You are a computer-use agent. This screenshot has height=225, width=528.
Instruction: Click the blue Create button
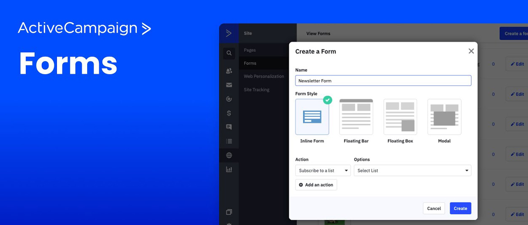[460, 208]
